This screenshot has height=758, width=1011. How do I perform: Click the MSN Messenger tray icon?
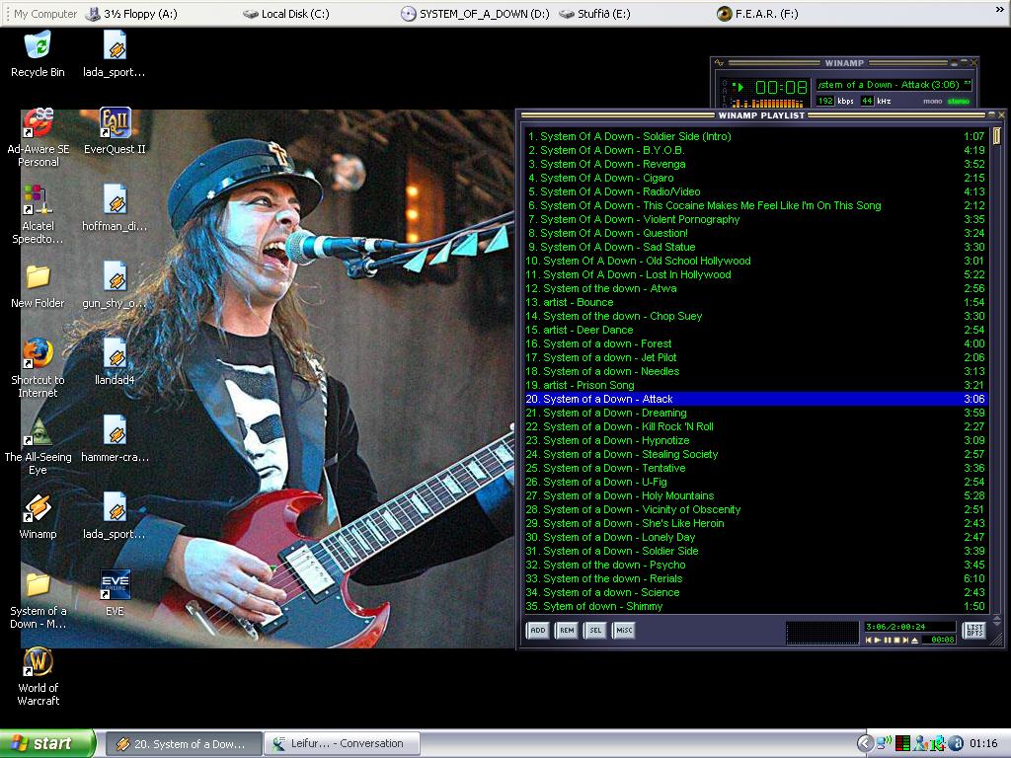pyautogui.click(x=921, y=743)
